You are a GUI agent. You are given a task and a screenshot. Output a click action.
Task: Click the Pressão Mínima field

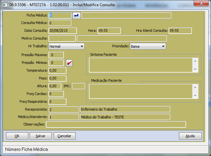point(56,63)
